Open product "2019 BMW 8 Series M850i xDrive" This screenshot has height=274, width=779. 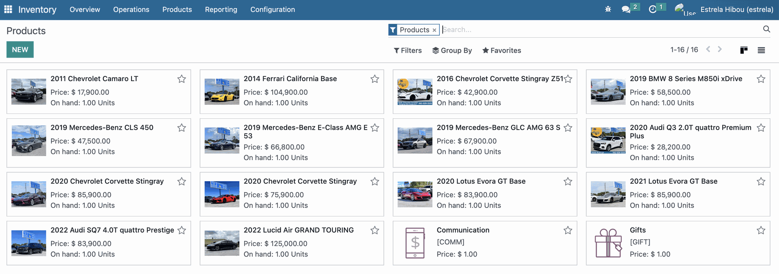(686, 79)
